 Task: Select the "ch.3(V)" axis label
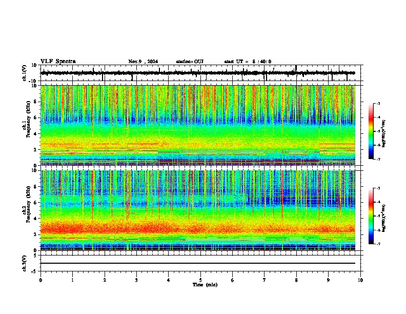pyautogui.click(x=24, y=264)
